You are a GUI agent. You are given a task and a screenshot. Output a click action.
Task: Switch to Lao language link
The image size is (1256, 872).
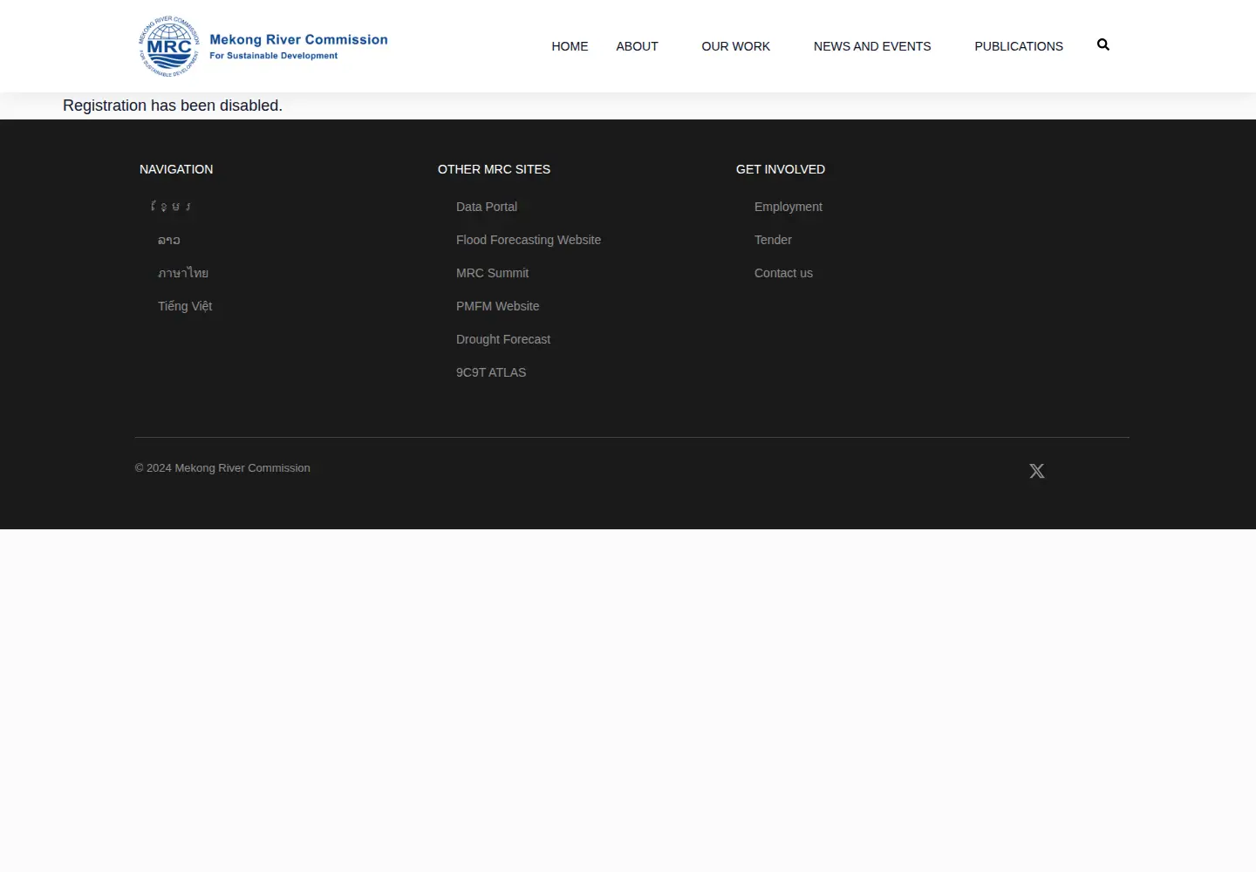click(169, 240)
